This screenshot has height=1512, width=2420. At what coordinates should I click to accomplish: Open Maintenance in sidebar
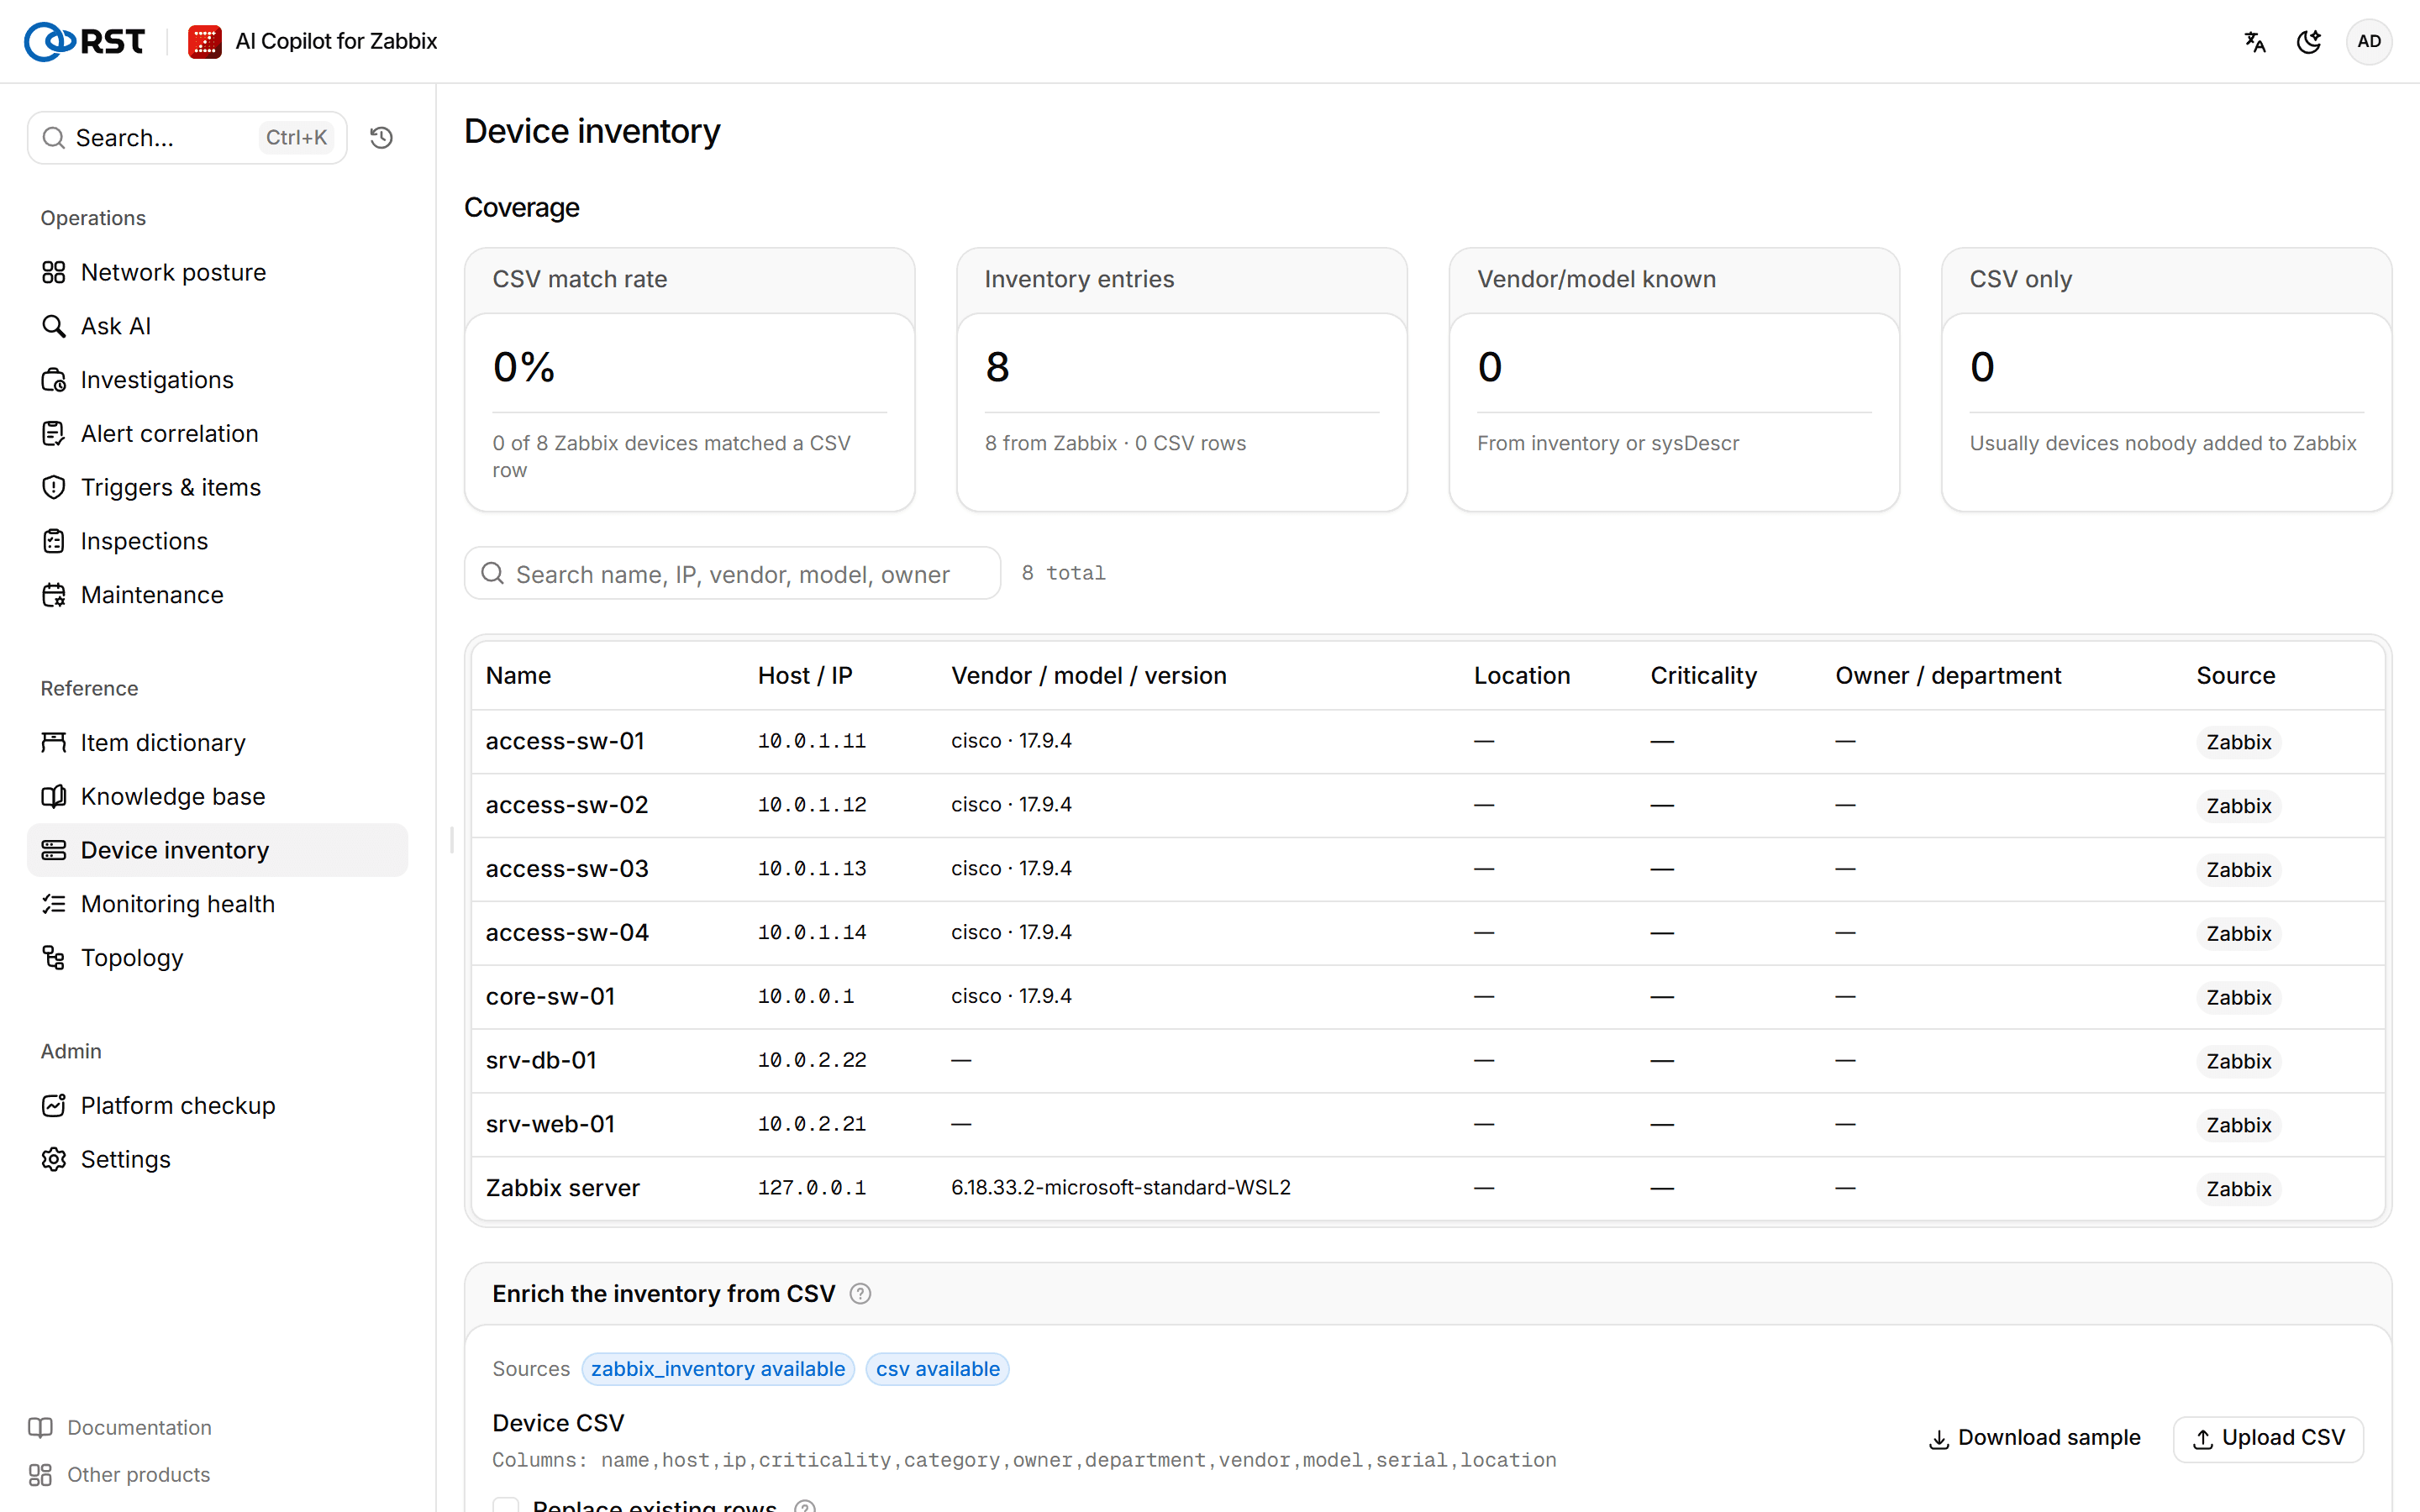(x=217, y=595)
